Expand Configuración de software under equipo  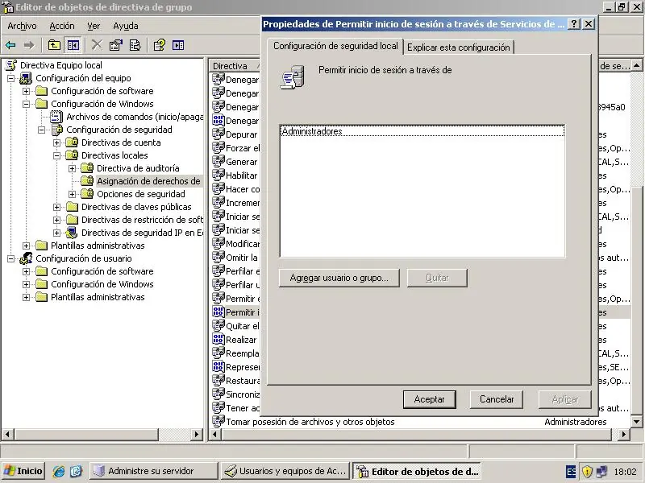[x=27, y=91]
